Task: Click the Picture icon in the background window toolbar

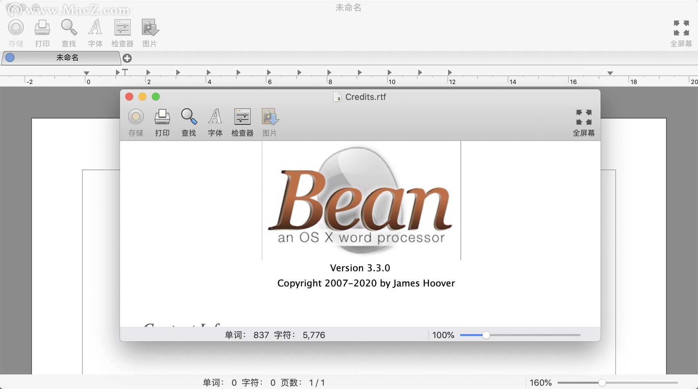Action: click(150, 28)
